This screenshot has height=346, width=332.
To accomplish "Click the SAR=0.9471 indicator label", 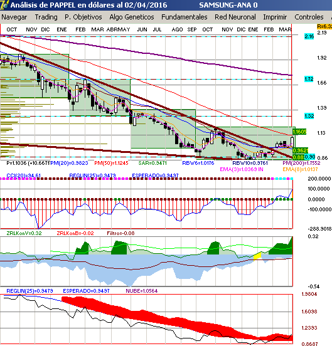I will (x=153, y=163).
